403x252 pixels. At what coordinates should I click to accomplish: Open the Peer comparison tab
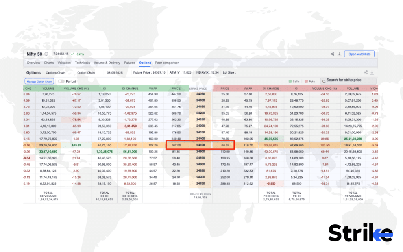(x=167, y=63)
